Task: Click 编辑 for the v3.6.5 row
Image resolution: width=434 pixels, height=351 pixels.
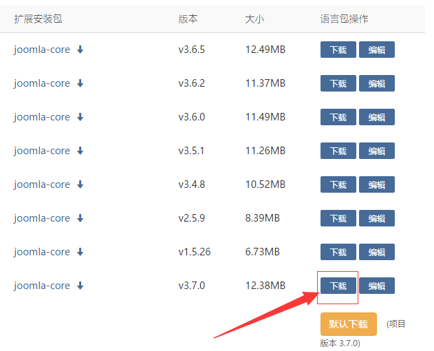Action: pyautogui.click(x=377, y=50)
